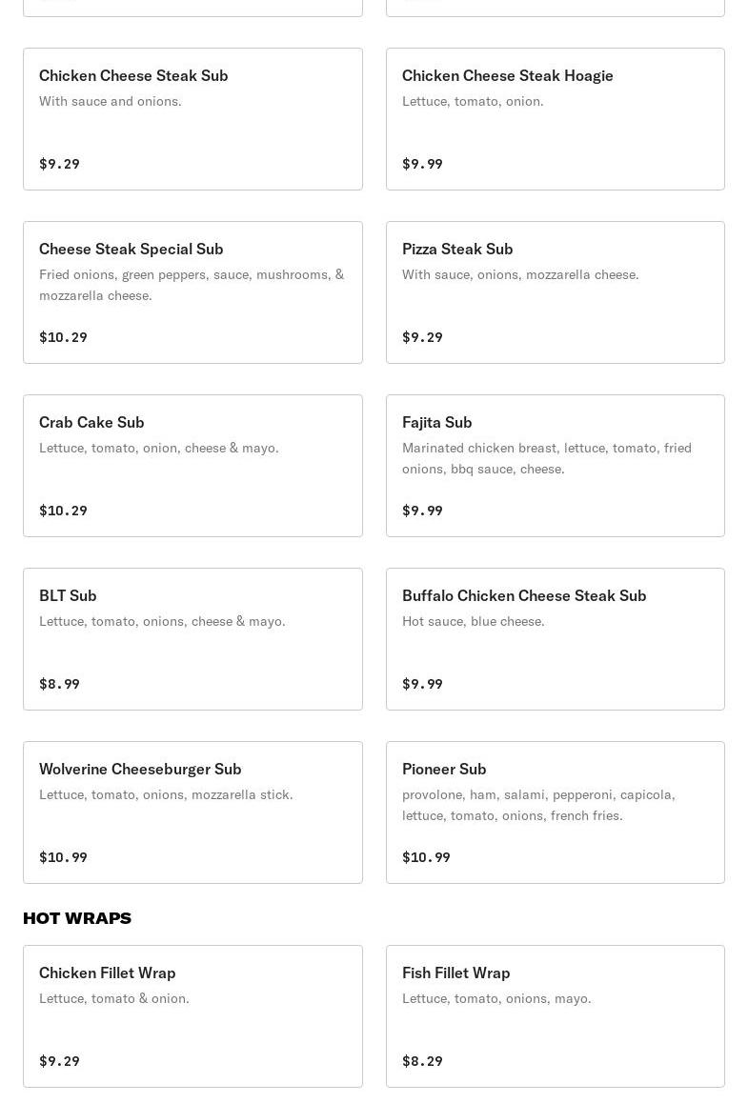Open the Pizza Steak Sub menu item
The width and height of the screenshot is (748, 1103).
pyautogui.click(x=556, y=292)
